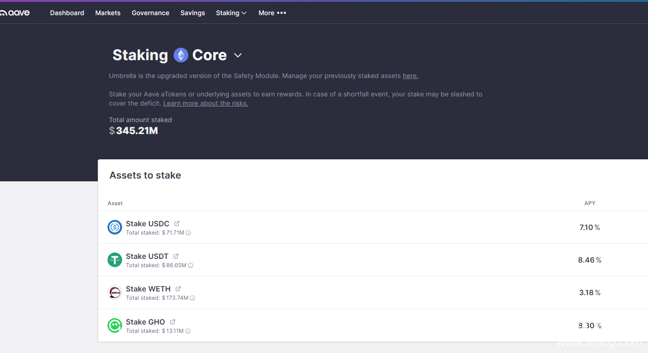648x353 pixels.
Task: Click the Ethereum logo beside Core
Action: point(181,55)
